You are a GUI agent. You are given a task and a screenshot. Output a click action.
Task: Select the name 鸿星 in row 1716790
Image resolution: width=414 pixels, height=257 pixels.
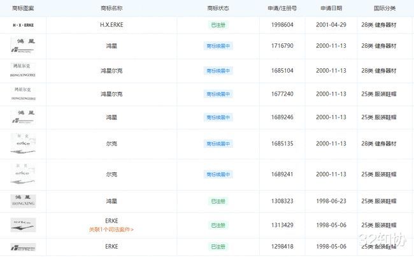pos(111,46)
